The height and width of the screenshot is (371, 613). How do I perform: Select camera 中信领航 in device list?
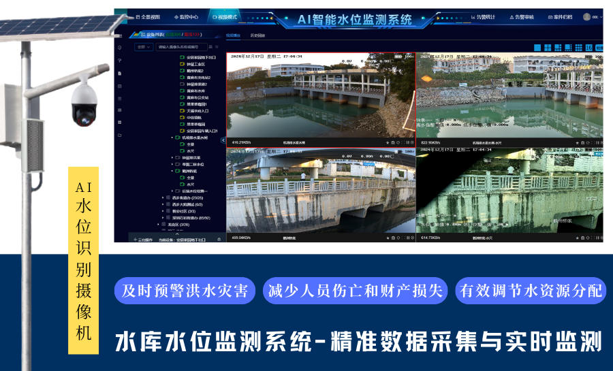[x=193, y=118]
